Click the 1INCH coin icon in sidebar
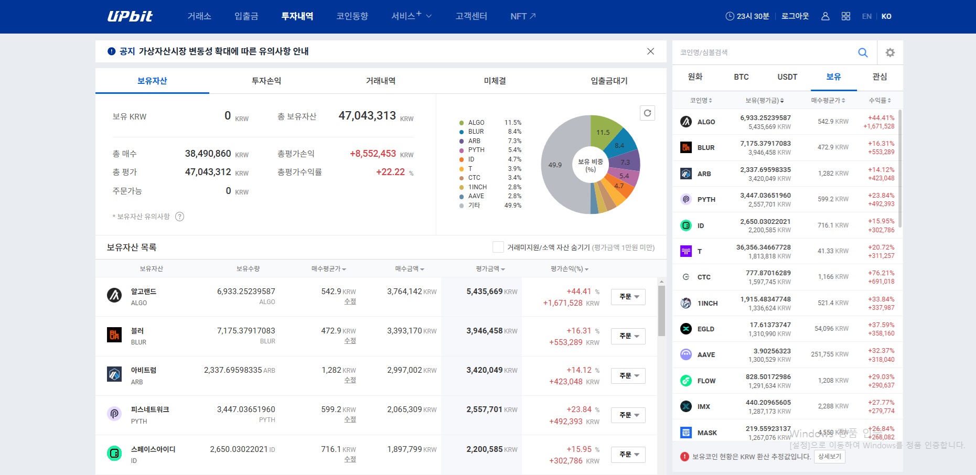This screenshot has width=976, height=475. coord(686,303)
